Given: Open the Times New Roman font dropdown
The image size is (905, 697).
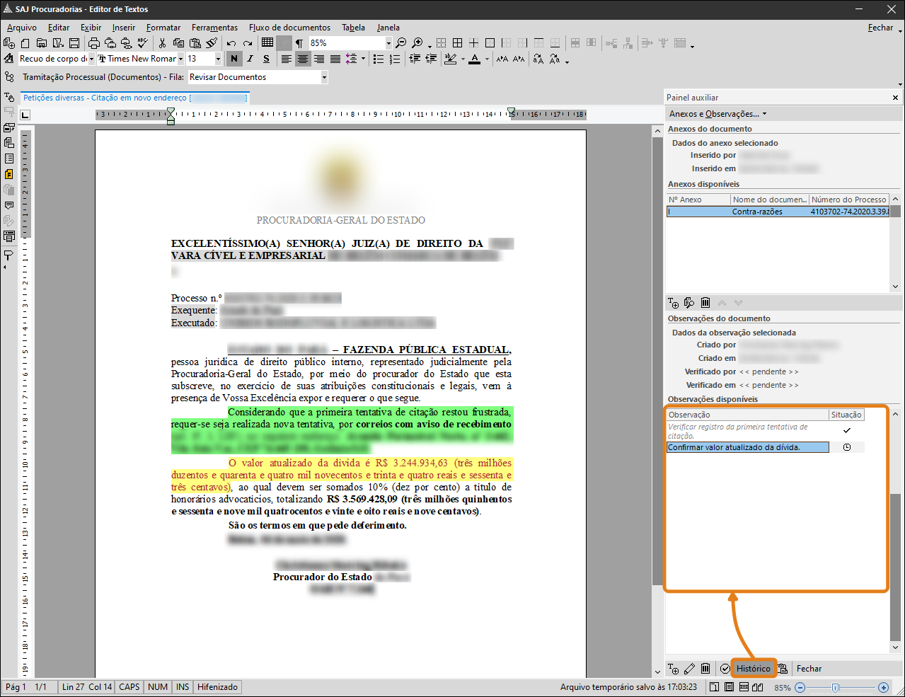Looking at the screenshot, I should tap(180, 59).
